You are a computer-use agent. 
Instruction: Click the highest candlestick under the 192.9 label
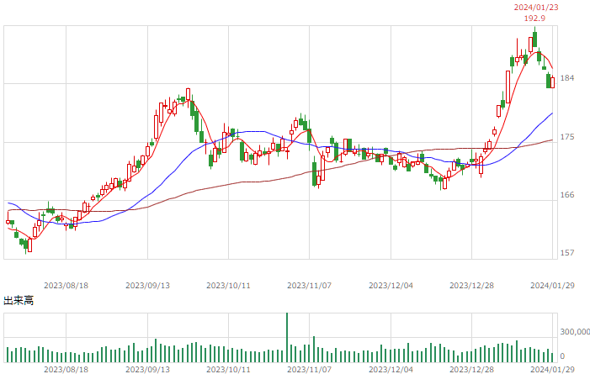(x=534, y=37)
